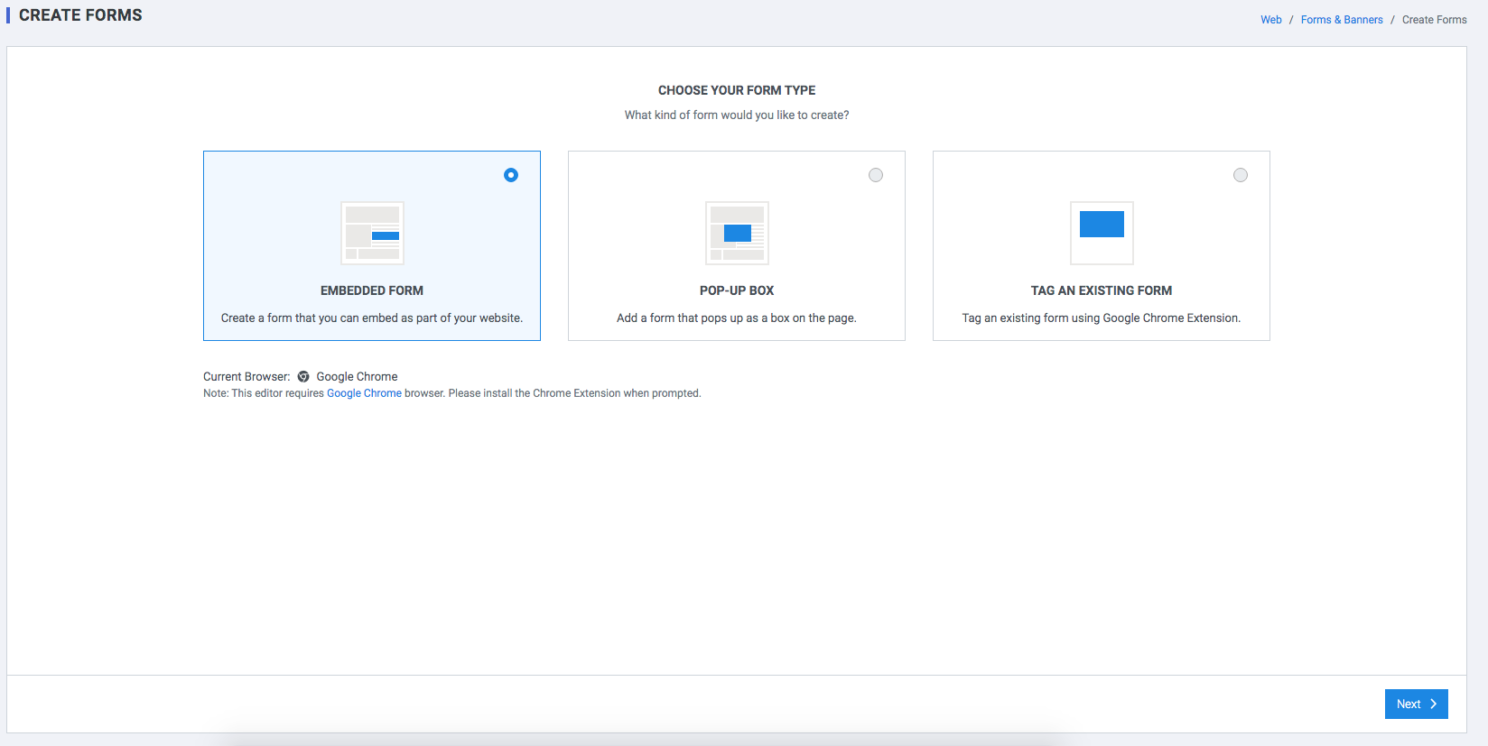Click the Tag an Existing Form icon
1488x746 pixels.
(x=1102, y=233)
